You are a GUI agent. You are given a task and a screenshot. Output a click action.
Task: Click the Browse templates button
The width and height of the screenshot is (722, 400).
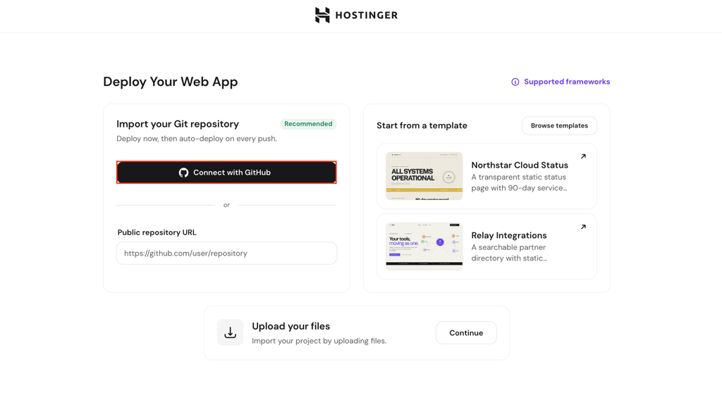tap(559, 125)
